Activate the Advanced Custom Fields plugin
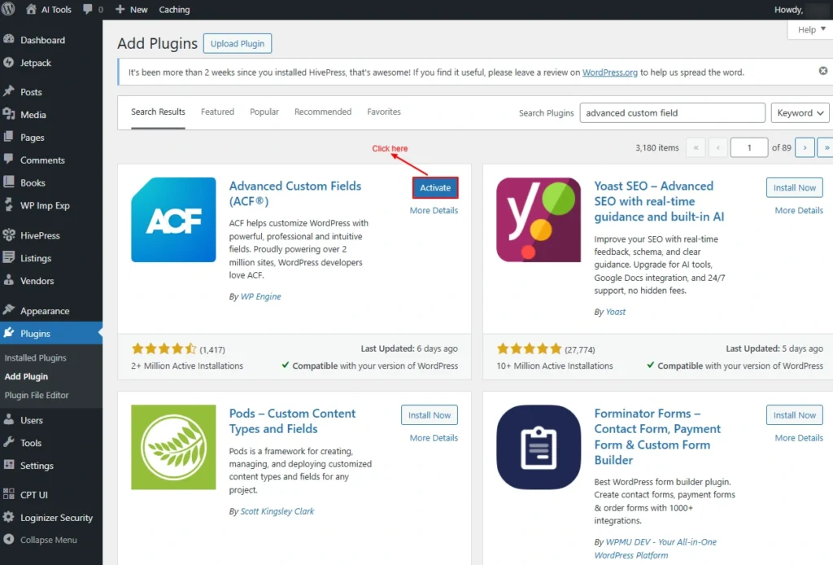833x565 pixels. click(x=435, y=188)
